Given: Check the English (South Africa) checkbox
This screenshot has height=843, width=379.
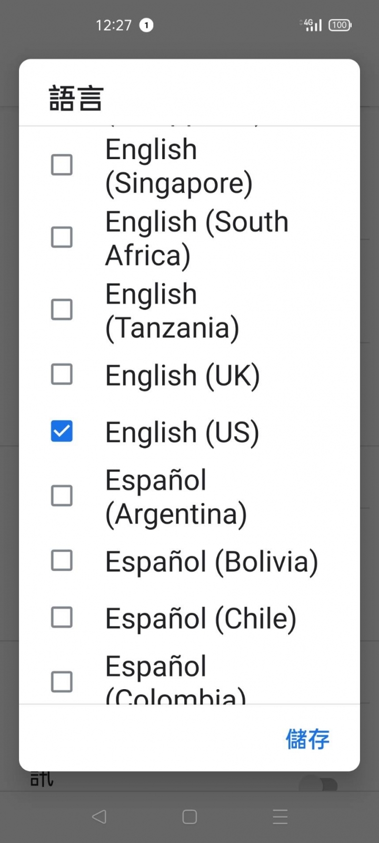Looking at the screenshot, I should pyautogui.click(x=62, y=237).
